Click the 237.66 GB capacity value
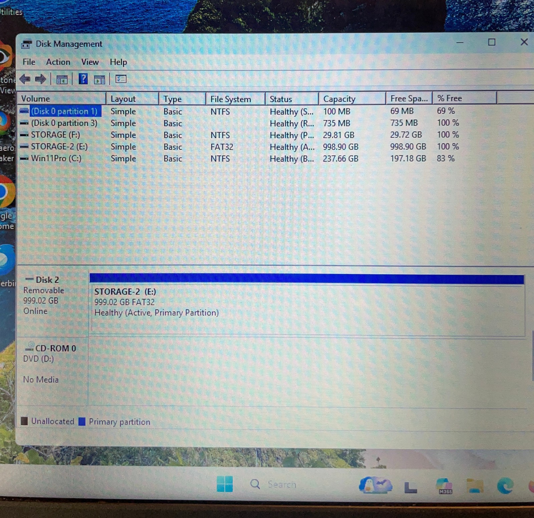The height and width of the screenshot is (518, 534). [340, 159]
